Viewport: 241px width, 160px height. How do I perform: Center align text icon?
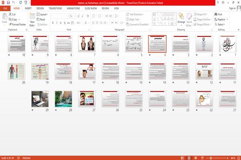tap(97, 23)
